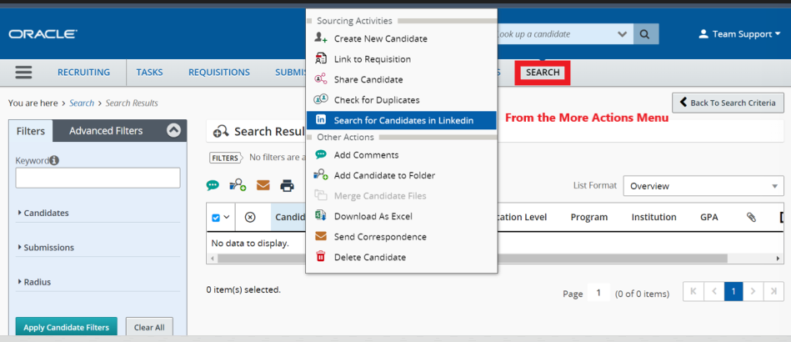Click the Page number input box

tap(598, 293)
